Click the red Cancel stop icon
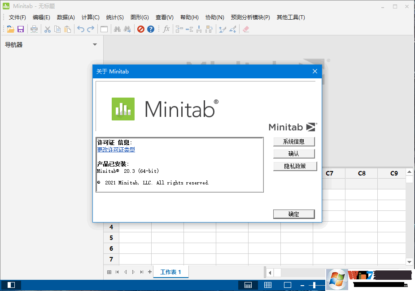415x291 pixels. (x=141, y=29)
